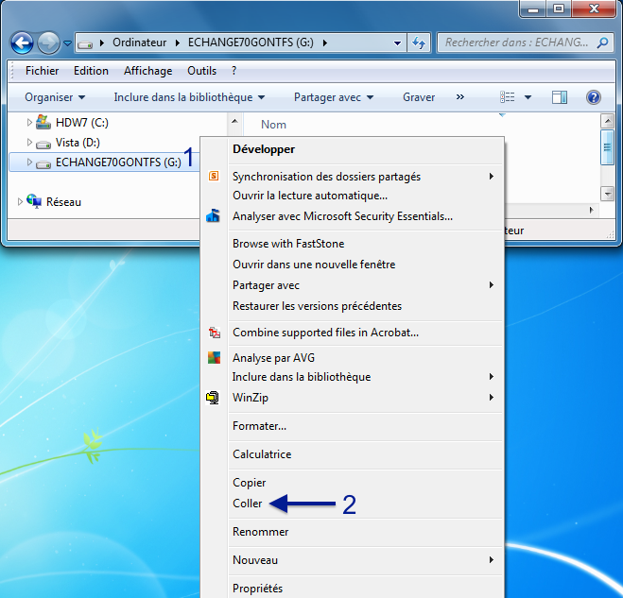
Task: Expand arrow after Ordinateur in address bar
Action: pos(178,43)
